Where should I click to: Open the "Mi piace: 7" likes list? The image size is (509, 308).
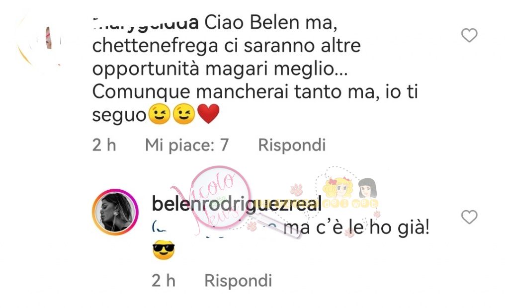187,145
